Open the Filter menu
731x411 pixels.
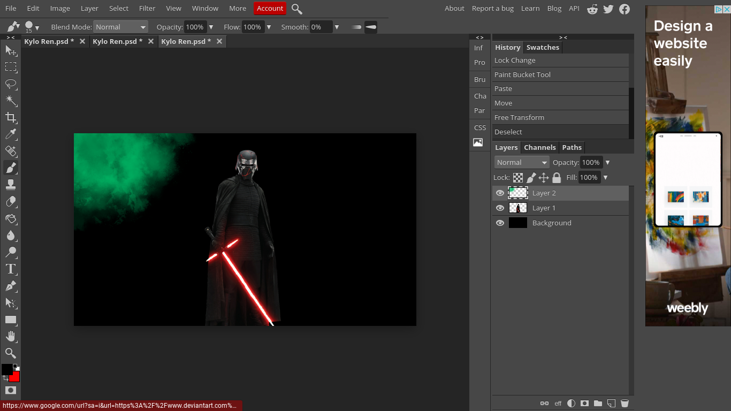point(147,9)
